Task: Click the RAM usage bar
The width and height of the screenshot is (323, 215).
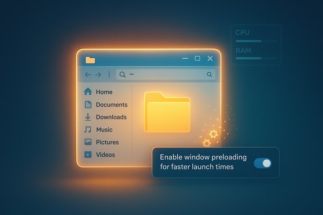Action: tap(256, 58)
